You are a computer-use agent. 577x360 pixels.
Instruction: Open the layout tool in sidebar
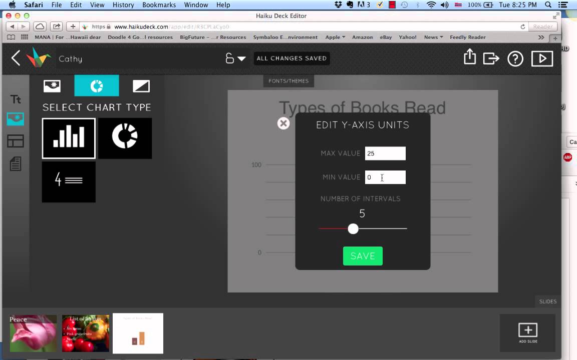click(16, 141)
